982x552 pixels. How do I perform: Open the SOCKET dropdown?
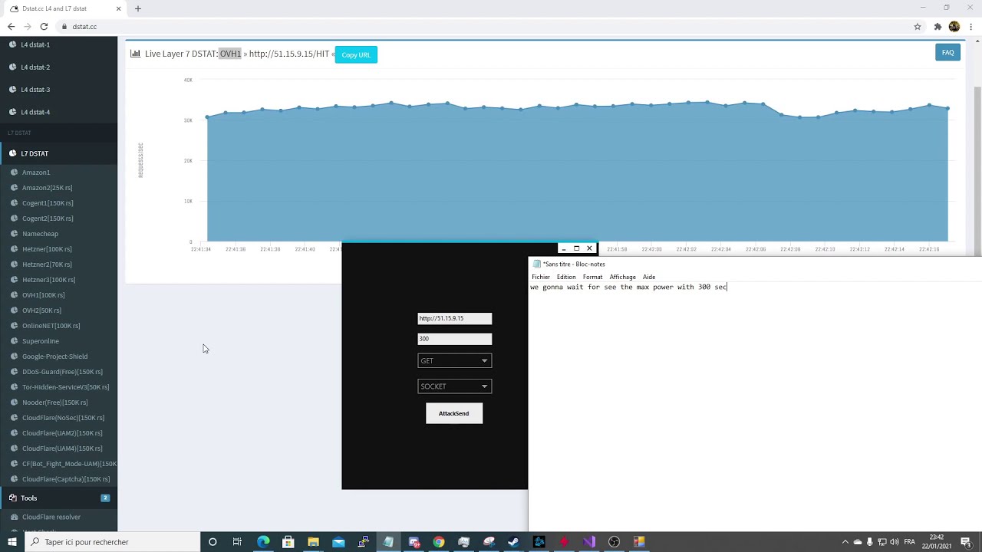pyautogui.click(x=454, y=386)
